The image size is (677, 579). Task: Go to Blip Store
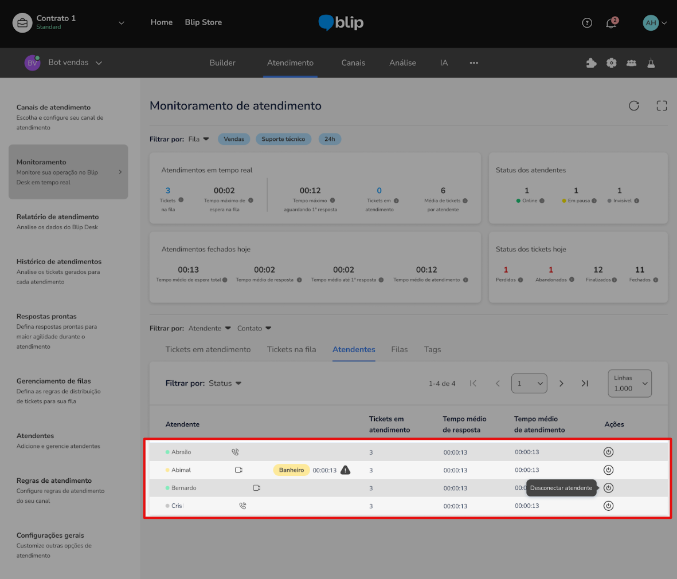[203, 22]
